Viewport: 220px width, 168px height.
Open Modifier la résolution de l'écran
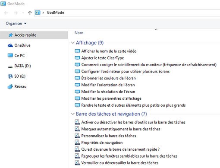[108, 92]
